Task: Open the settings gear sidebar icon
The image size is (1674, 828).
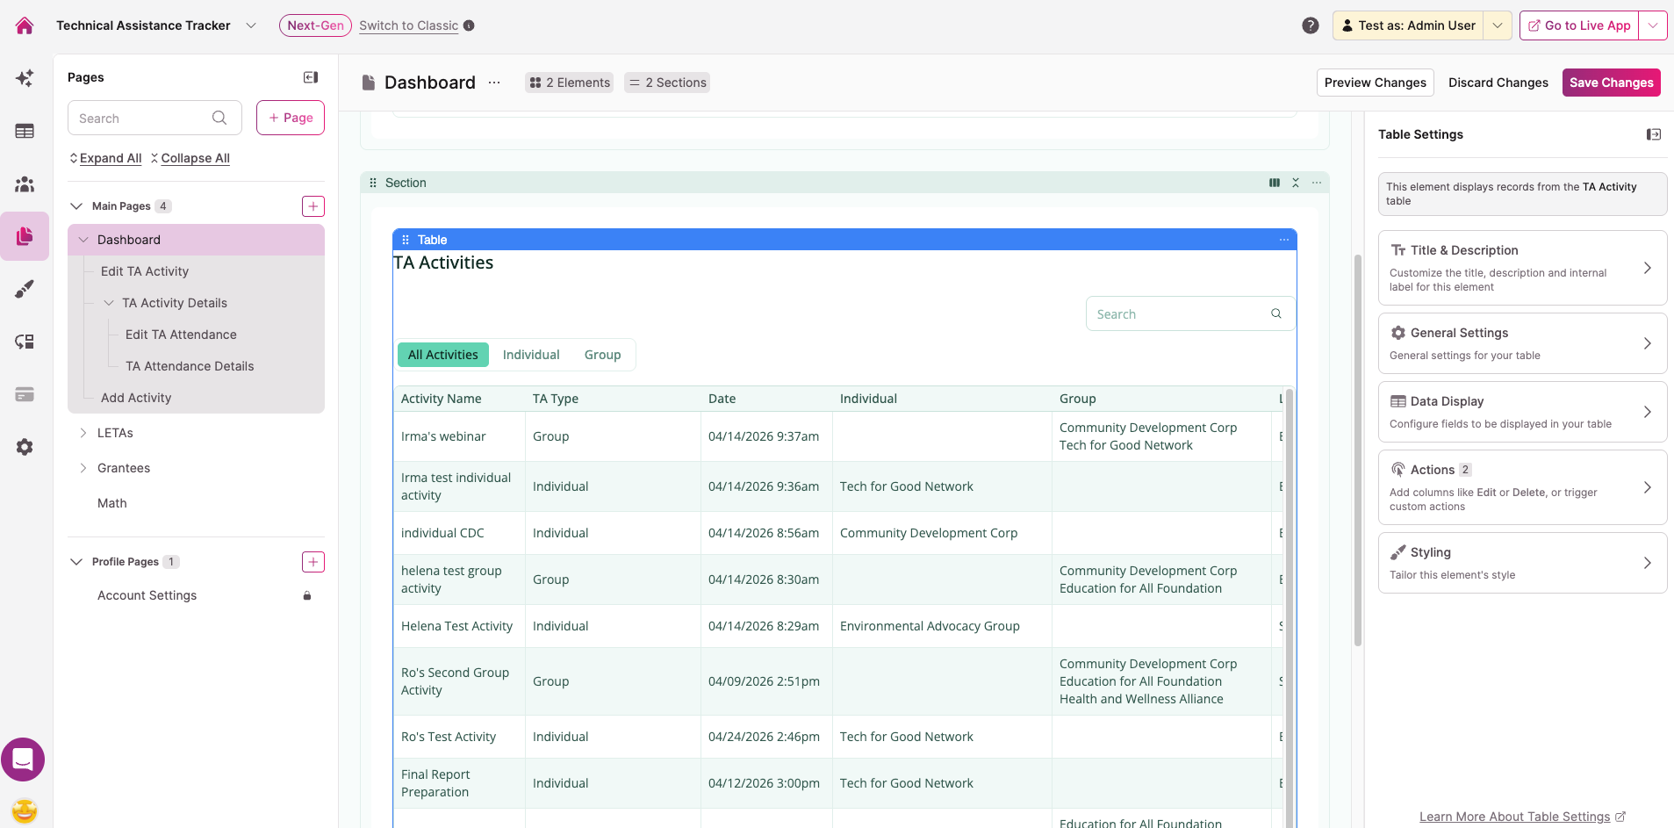Action: pos(25,447)
